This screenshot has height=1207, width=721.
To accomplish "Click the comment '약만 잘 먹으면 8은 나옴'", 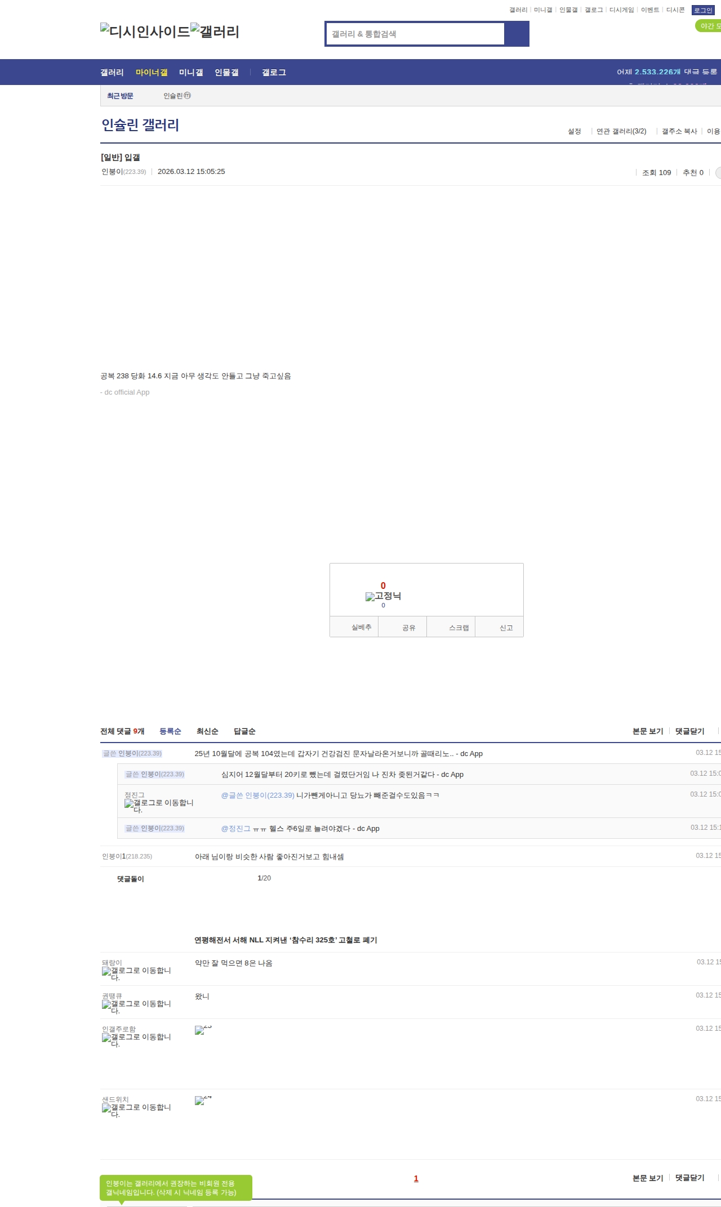I will [234, 963].
